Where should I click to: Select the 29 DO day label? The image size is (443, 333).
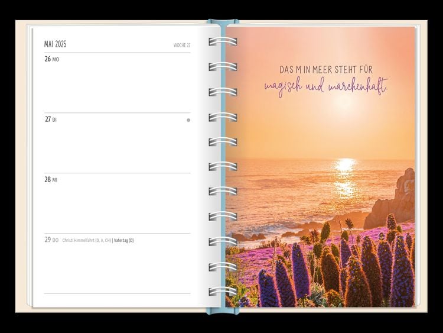tap(51, 240)
